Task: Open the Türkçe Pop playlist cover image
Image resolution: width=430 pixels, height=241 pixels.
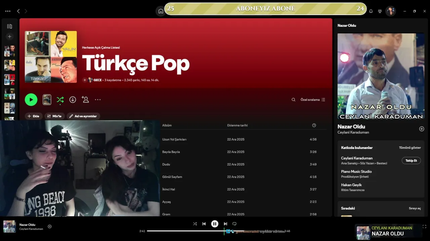Action: pos(51,57)
